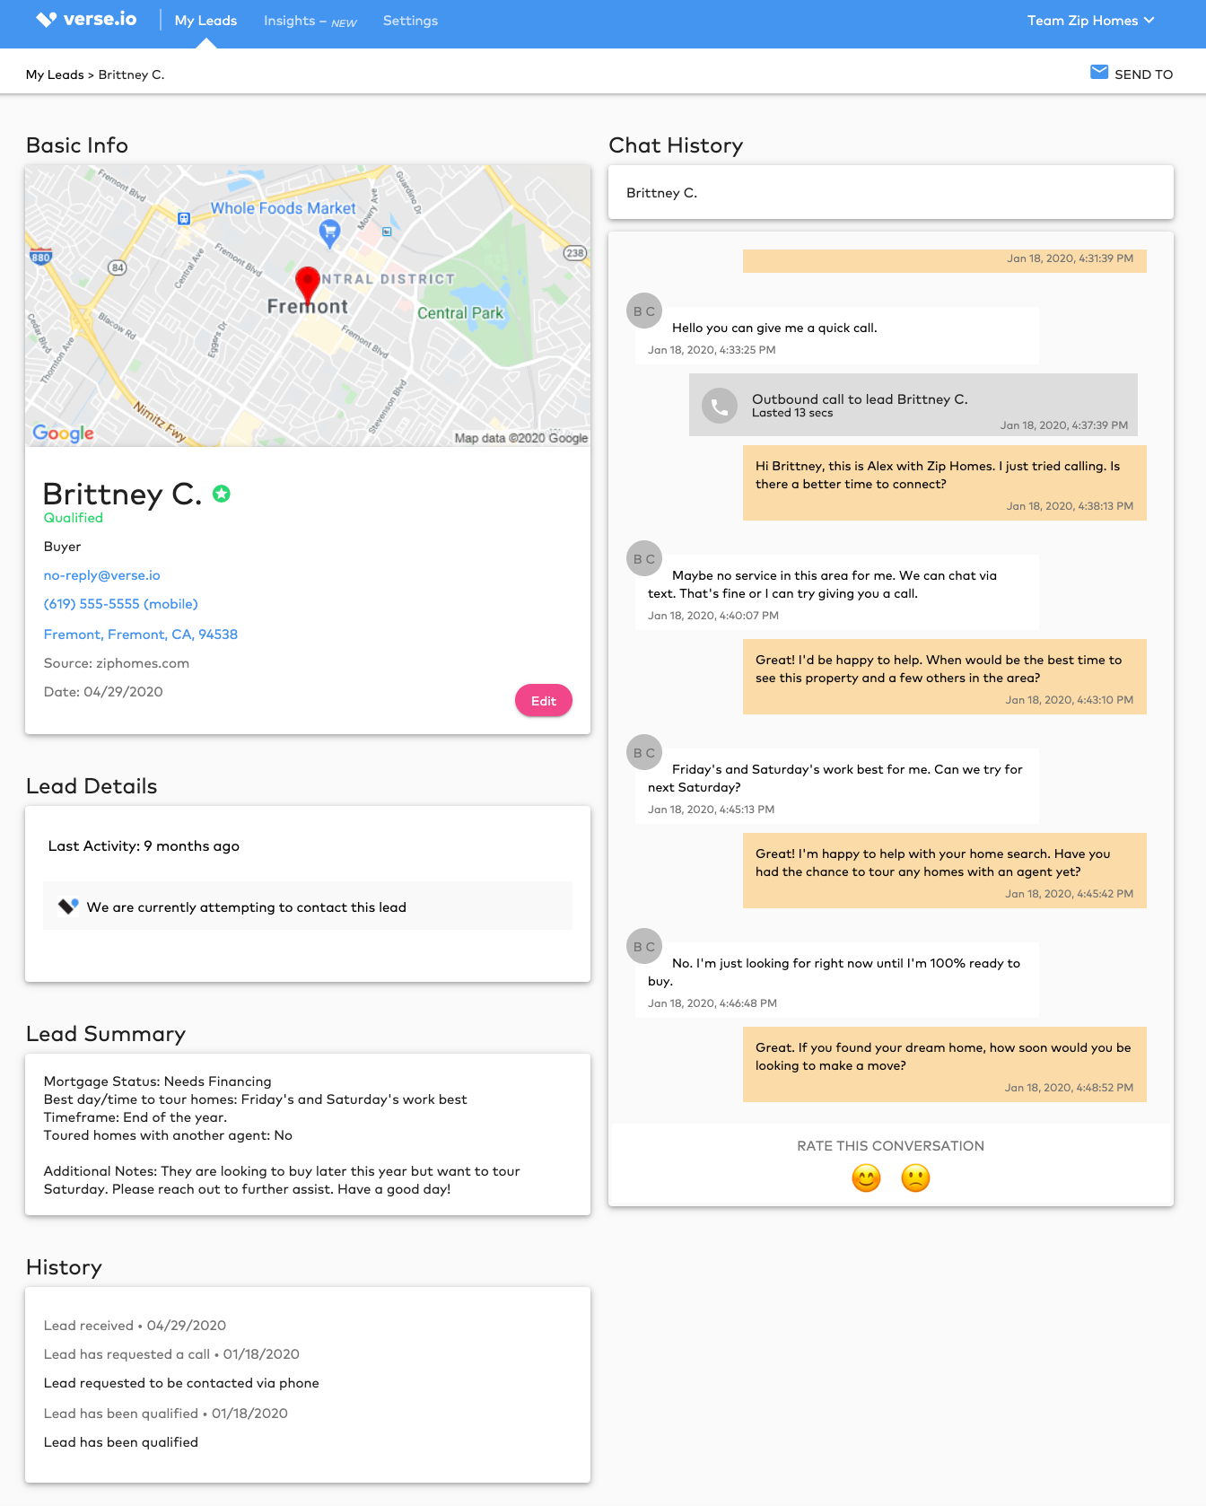The height and width of the screenshot is (1506, 1206).
Task: Click the no-reply@verse.io email link
Action: tap(102, 575)
